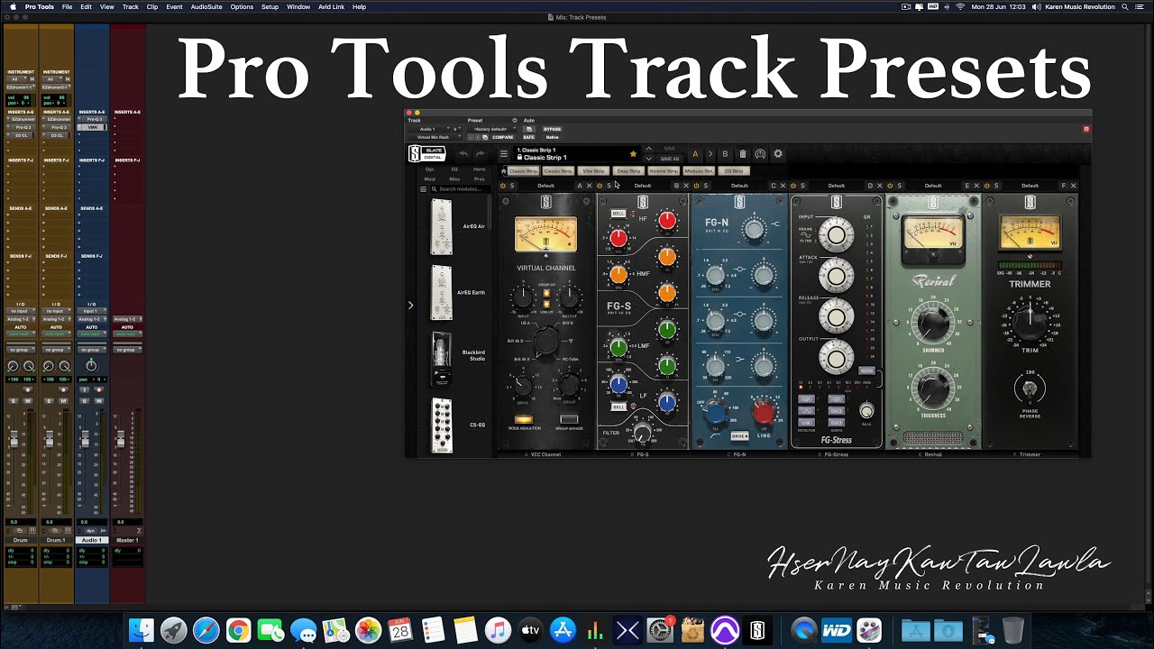The width and height of the screenshot is (1154, 649).
Task: Open the Trash in the Dock
Action: 1012,630
